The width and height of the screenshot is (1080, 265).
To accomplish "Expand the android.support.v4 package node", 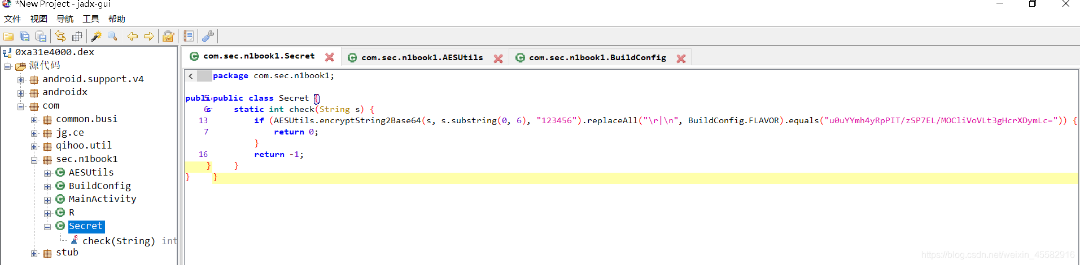I will [x=21, y=80].
